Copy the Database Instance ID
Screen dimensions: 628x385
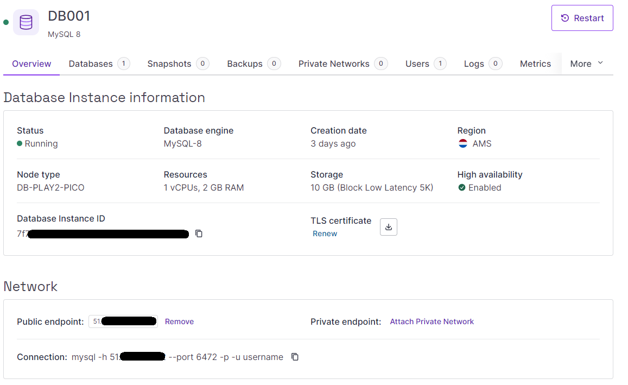pos(199,233)
